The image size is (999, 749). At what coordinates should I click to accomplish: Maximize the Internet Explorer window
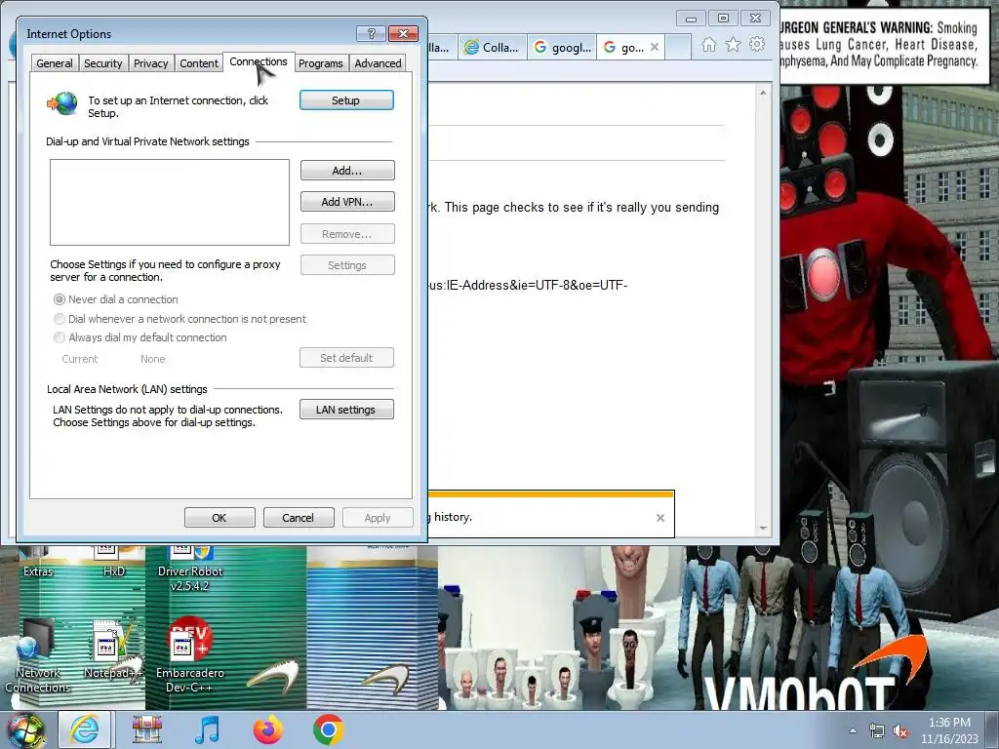[x=723, y=18]
